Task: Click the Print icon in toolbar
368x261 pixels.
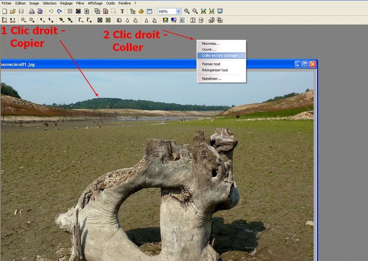Action: pyautogui.click(x=32, y=11)
